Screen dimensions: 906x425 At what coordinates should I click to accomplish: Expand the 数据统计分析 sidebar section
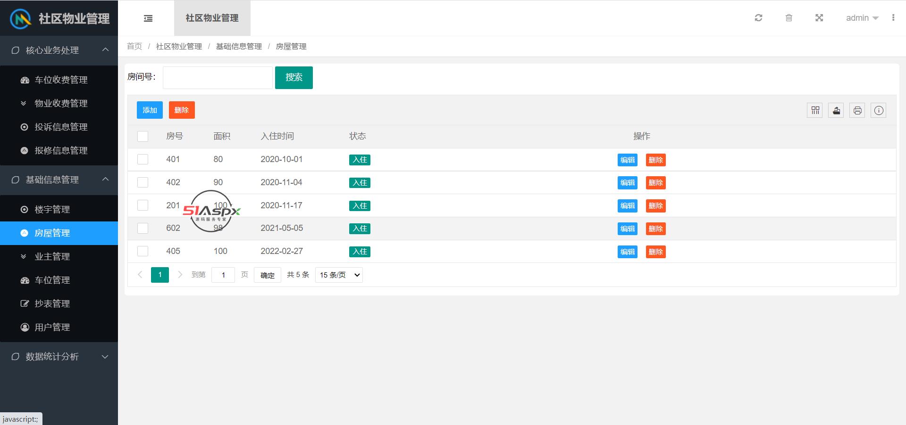59,357
